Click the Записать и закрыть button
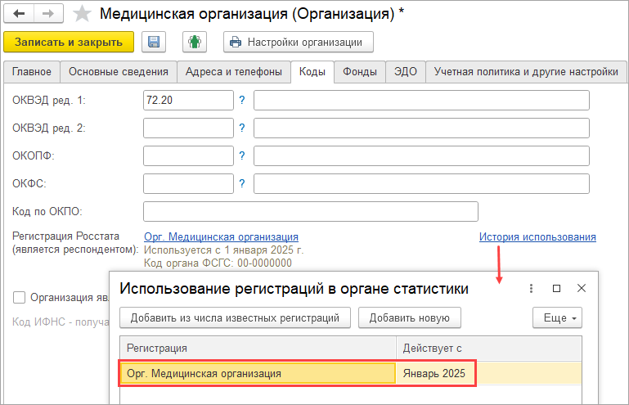The height and width of the screenshot is (405, 629). pyautogui.click(x=69, y=43)
